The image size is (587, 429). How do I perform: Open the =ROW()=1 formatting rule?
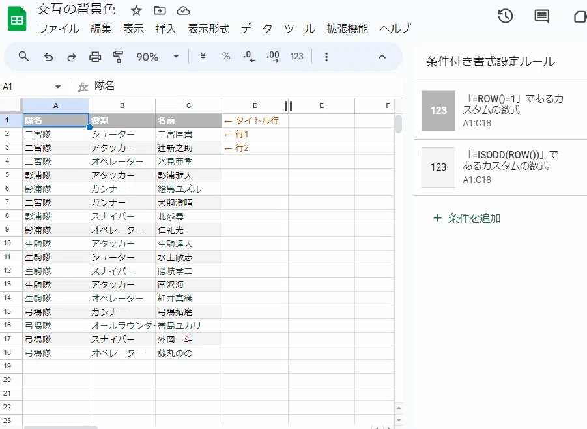[500, 111]
